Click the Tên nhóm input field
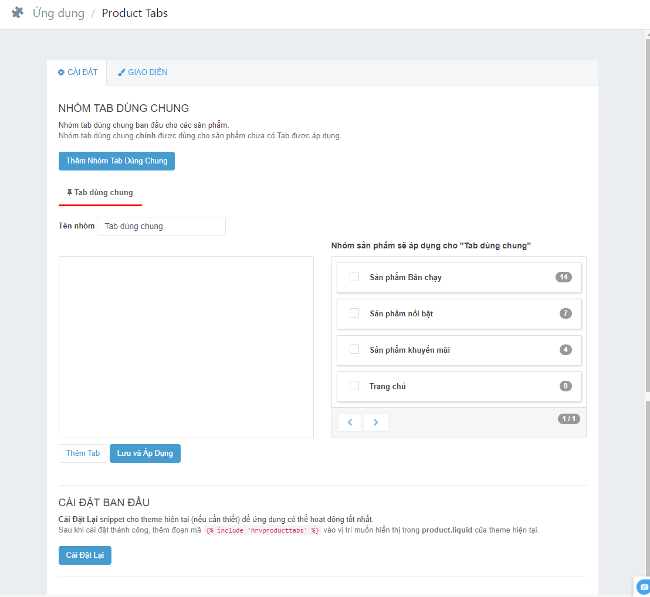This screenshot has width=650, height=597. 161,226
